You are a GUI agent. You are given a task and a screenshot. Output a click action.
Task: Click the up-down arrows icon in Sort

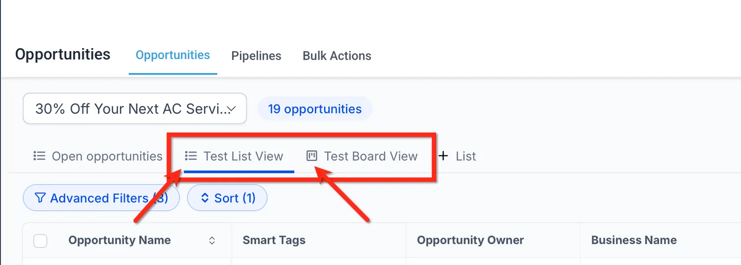point(205,198)
